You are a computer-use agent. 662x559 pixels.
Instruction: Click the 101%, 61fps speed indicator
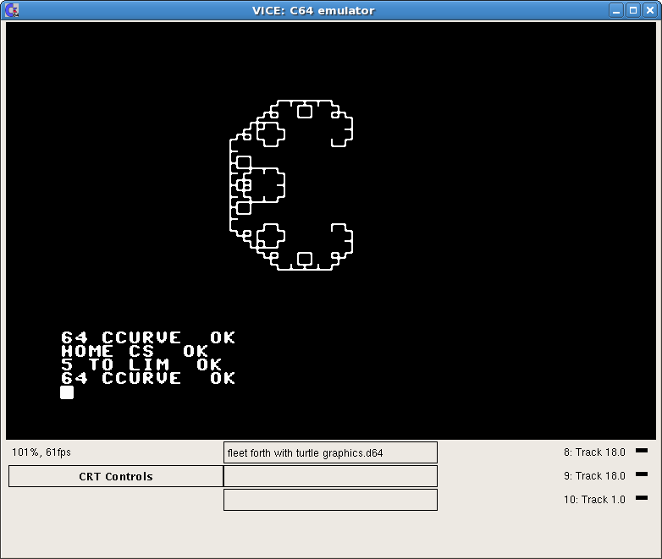[41, 452]
